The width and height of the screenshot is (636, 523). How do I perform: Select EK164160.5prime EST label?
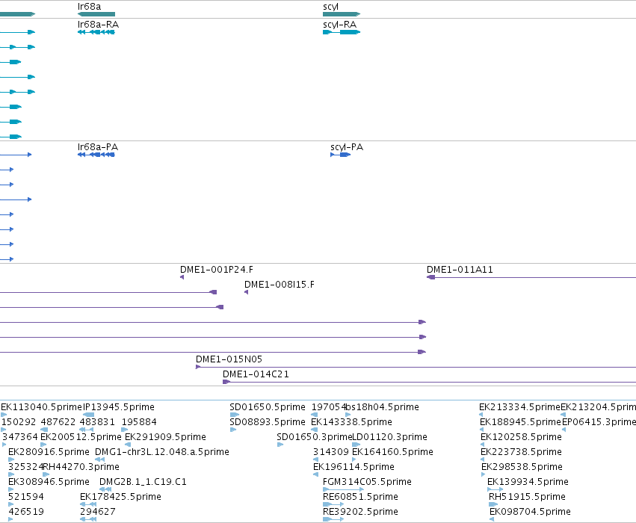392,451
